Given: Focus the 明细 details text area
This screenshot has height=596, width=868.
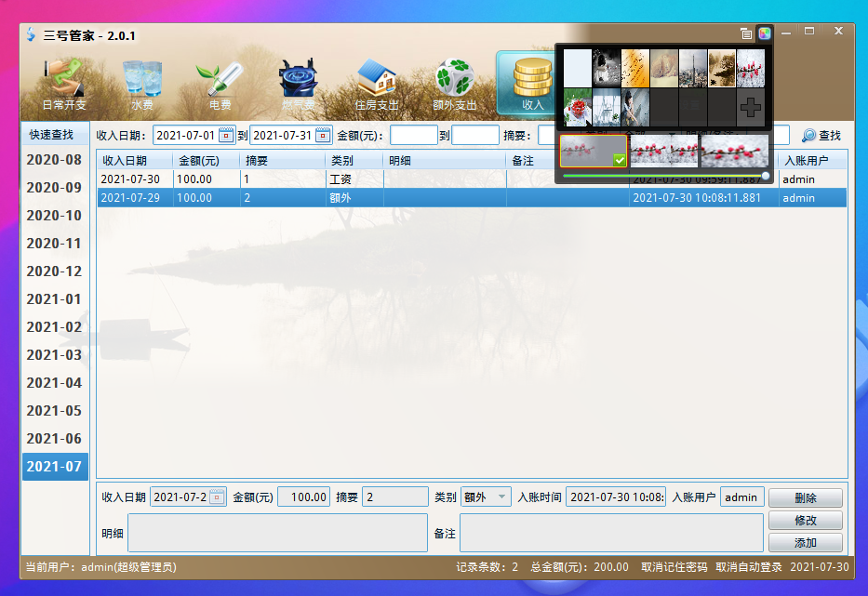Looking at the screenshot, I should click(x=277, y=533).
